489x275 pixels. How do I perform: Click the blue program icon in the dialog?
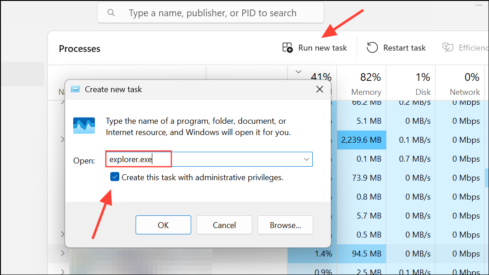click(84, 126)
